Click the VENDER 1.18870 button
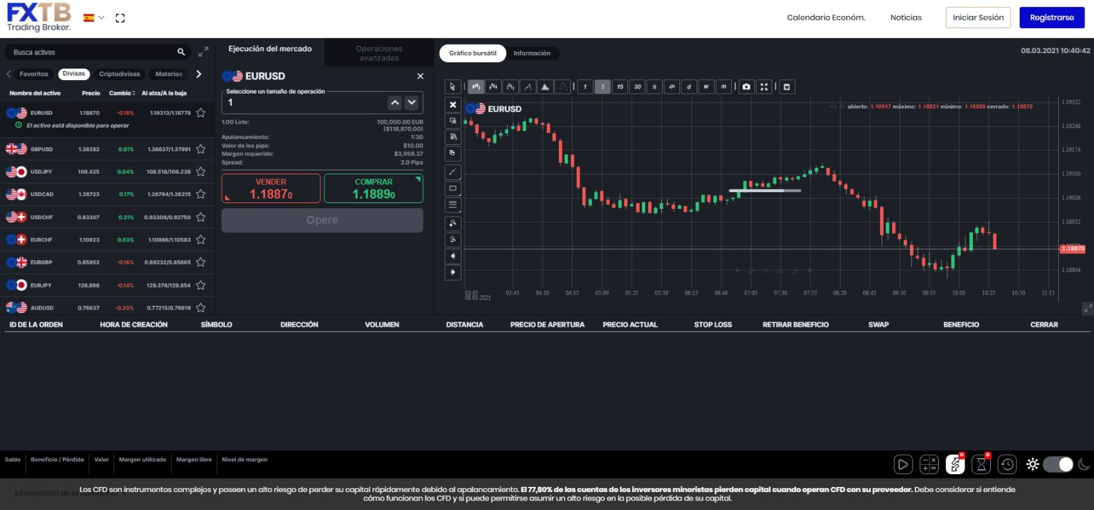1094x510 pixels. pos(271,188)
